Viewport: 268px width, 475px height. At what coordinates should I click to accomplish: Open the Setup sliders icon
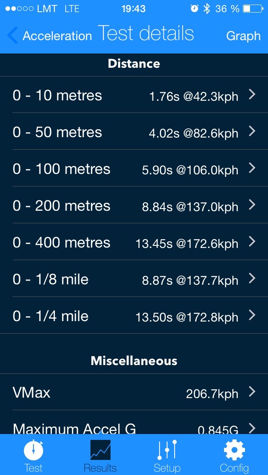tap(167, 450)
